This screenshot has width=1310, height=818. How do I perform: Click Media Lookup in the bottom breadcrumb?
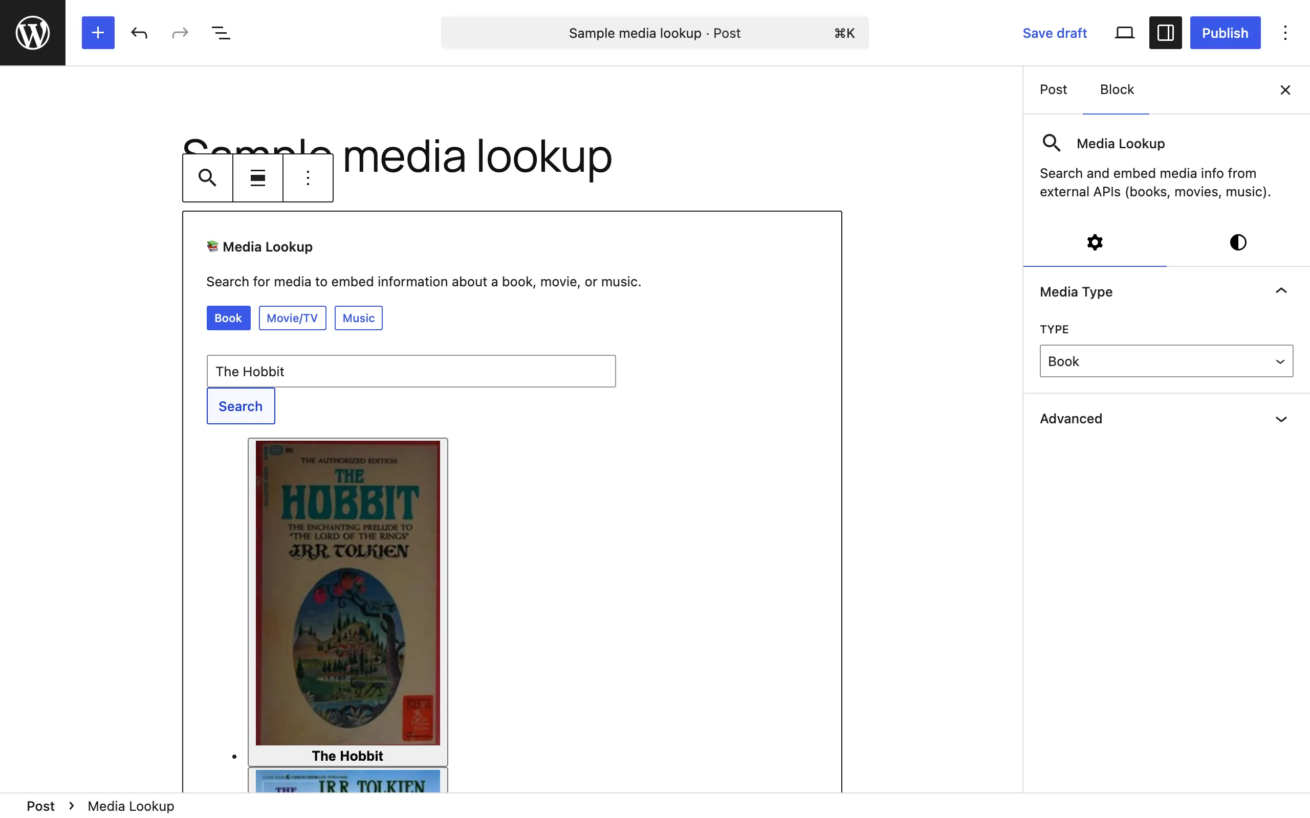coord(131,806)
